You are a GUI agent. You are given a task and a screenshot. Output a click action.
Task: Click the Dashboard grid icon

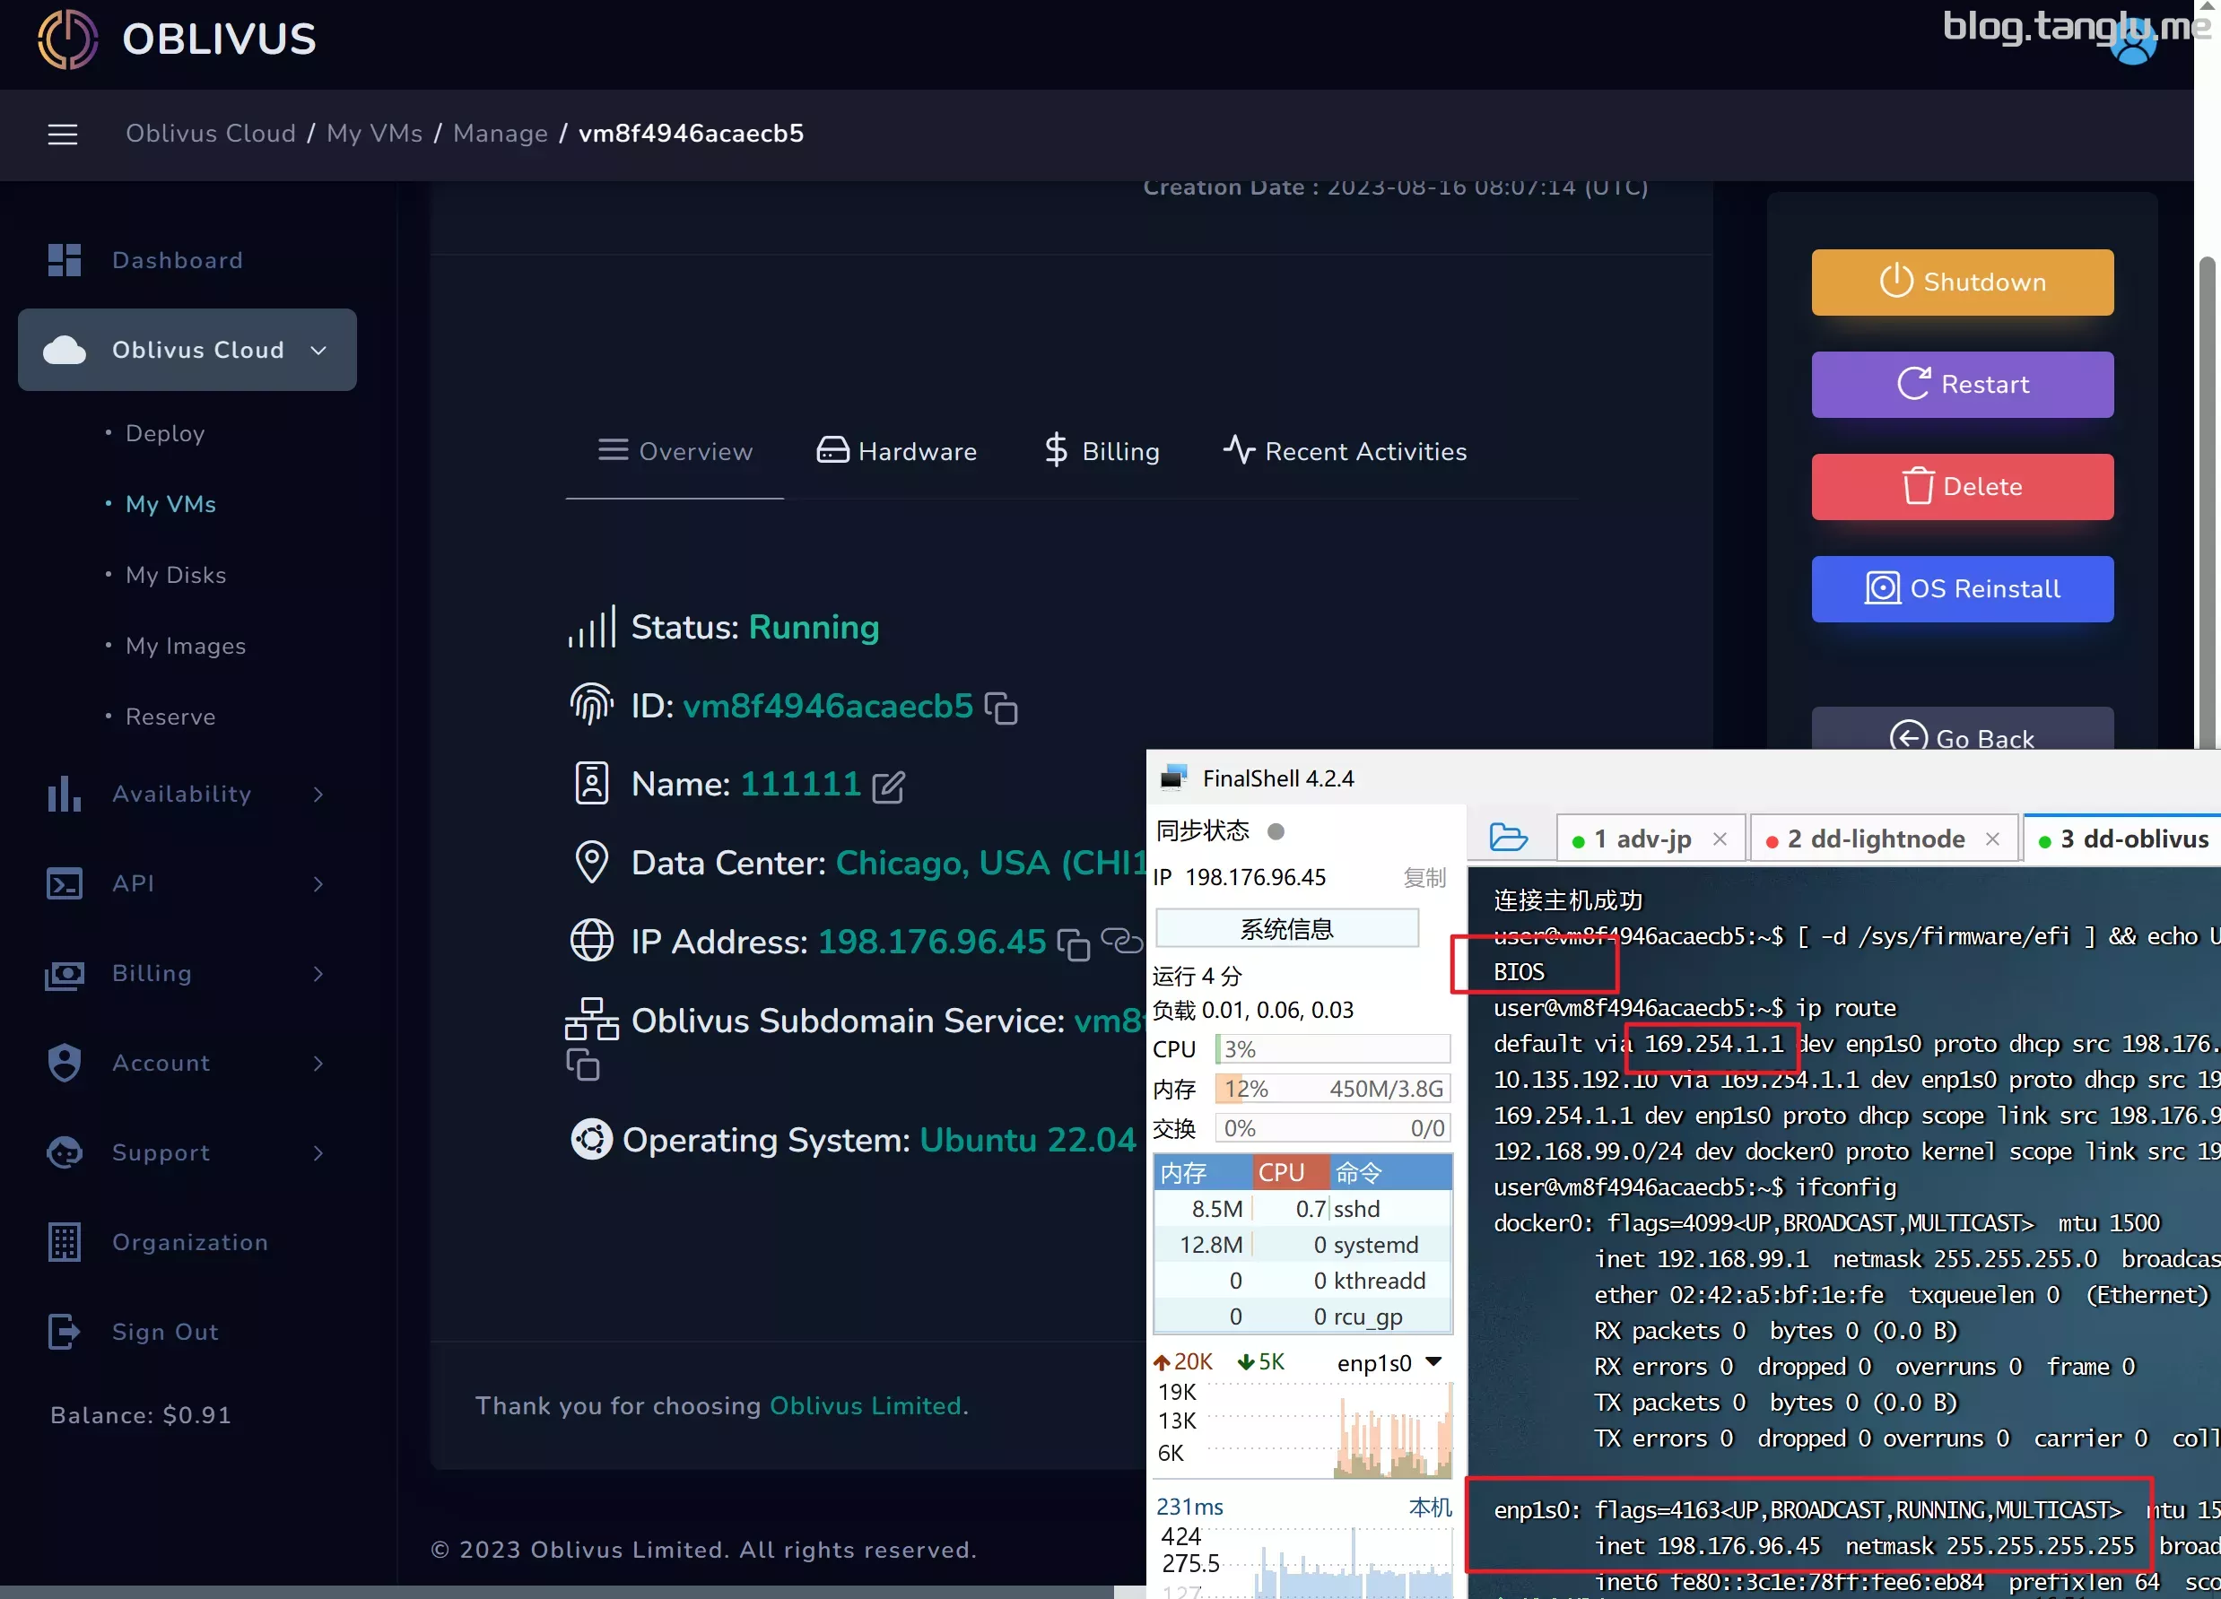(x=65, y=259)
